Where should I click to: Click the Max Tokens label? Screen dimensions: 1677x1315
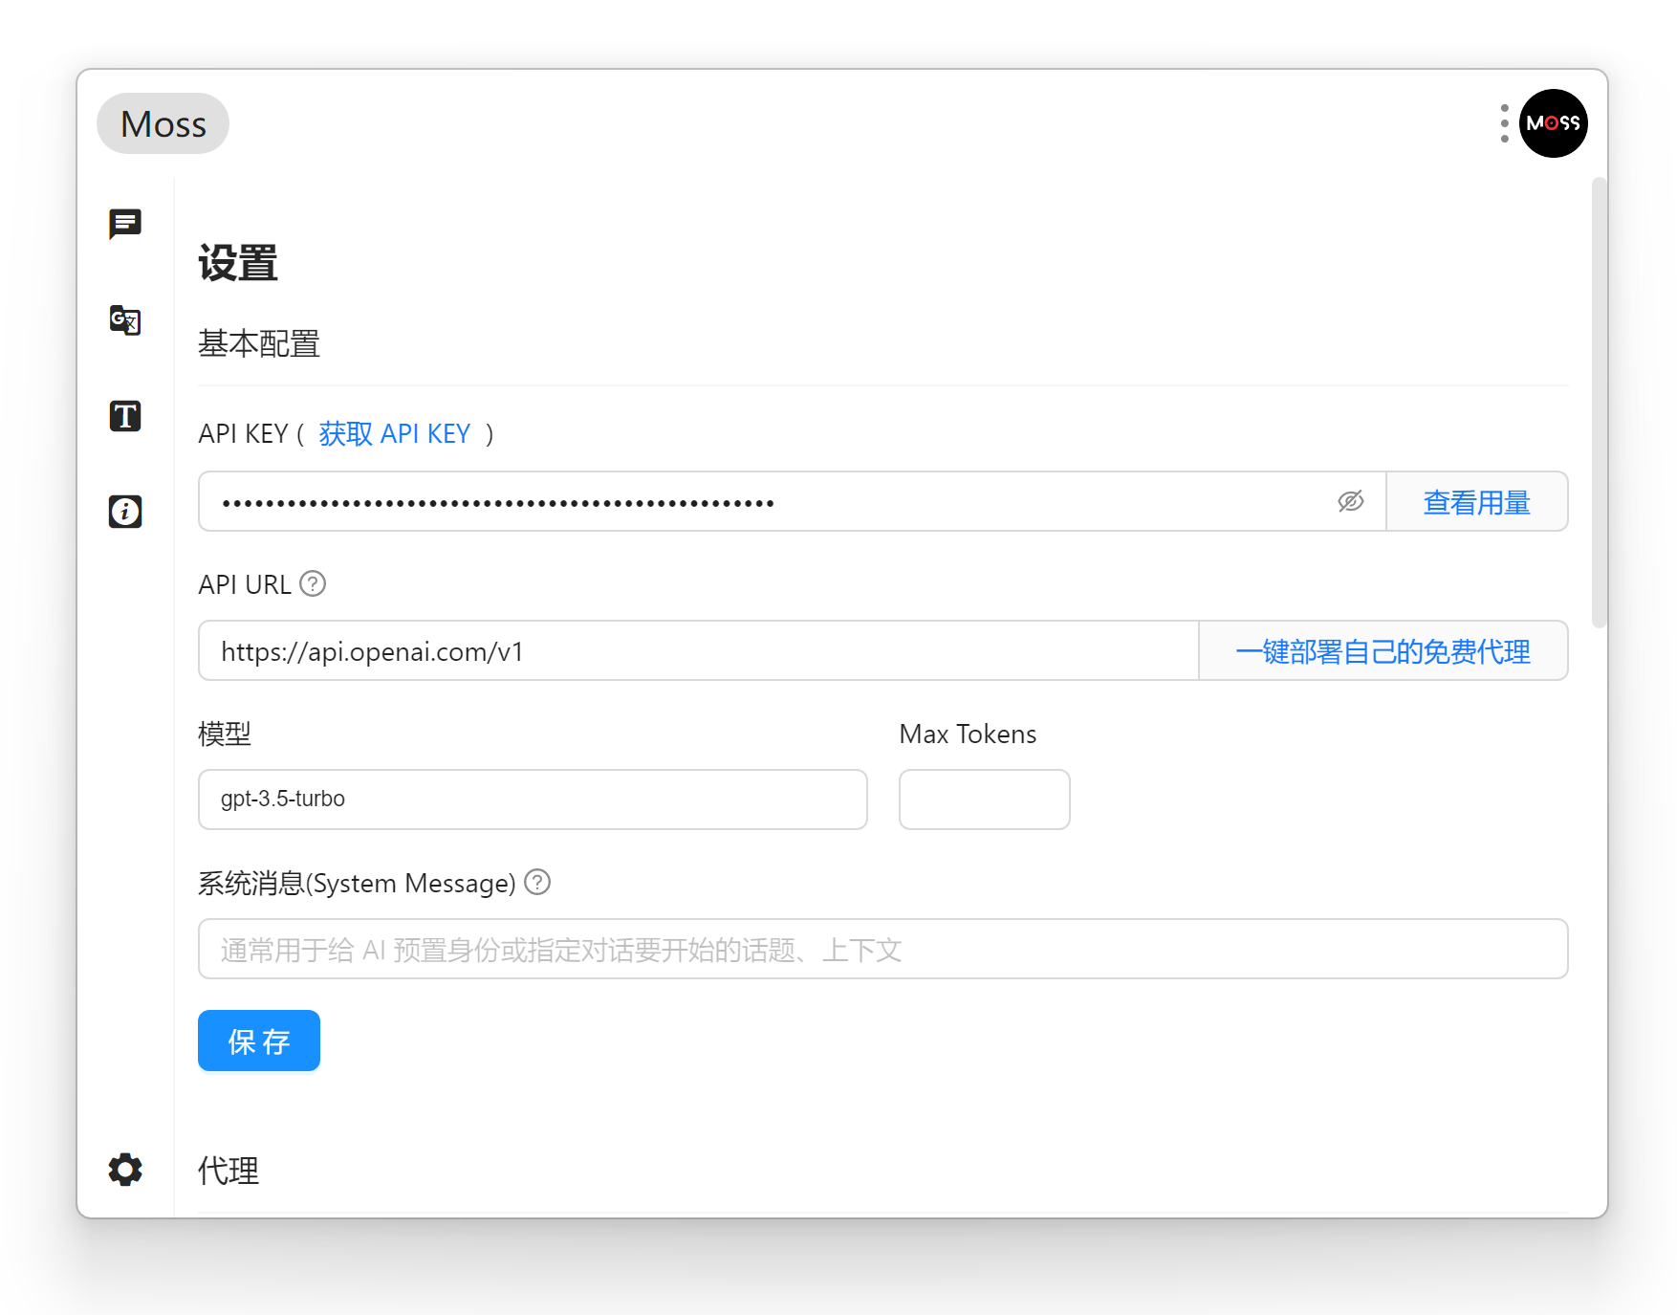coord(968,734)
